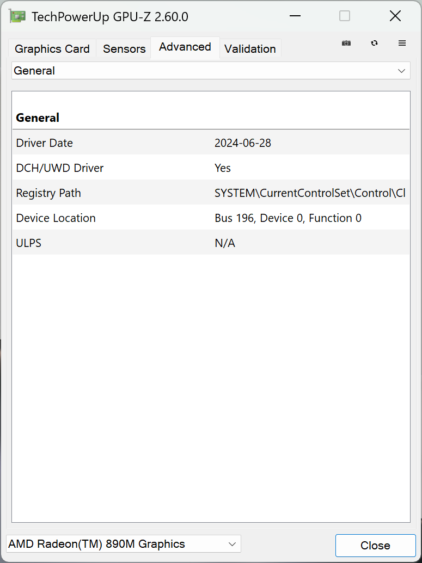This screenshot has width=422, height=563.
Task: Refresh GPU data with the refresh icon
Action: click(x=375, y=43)
